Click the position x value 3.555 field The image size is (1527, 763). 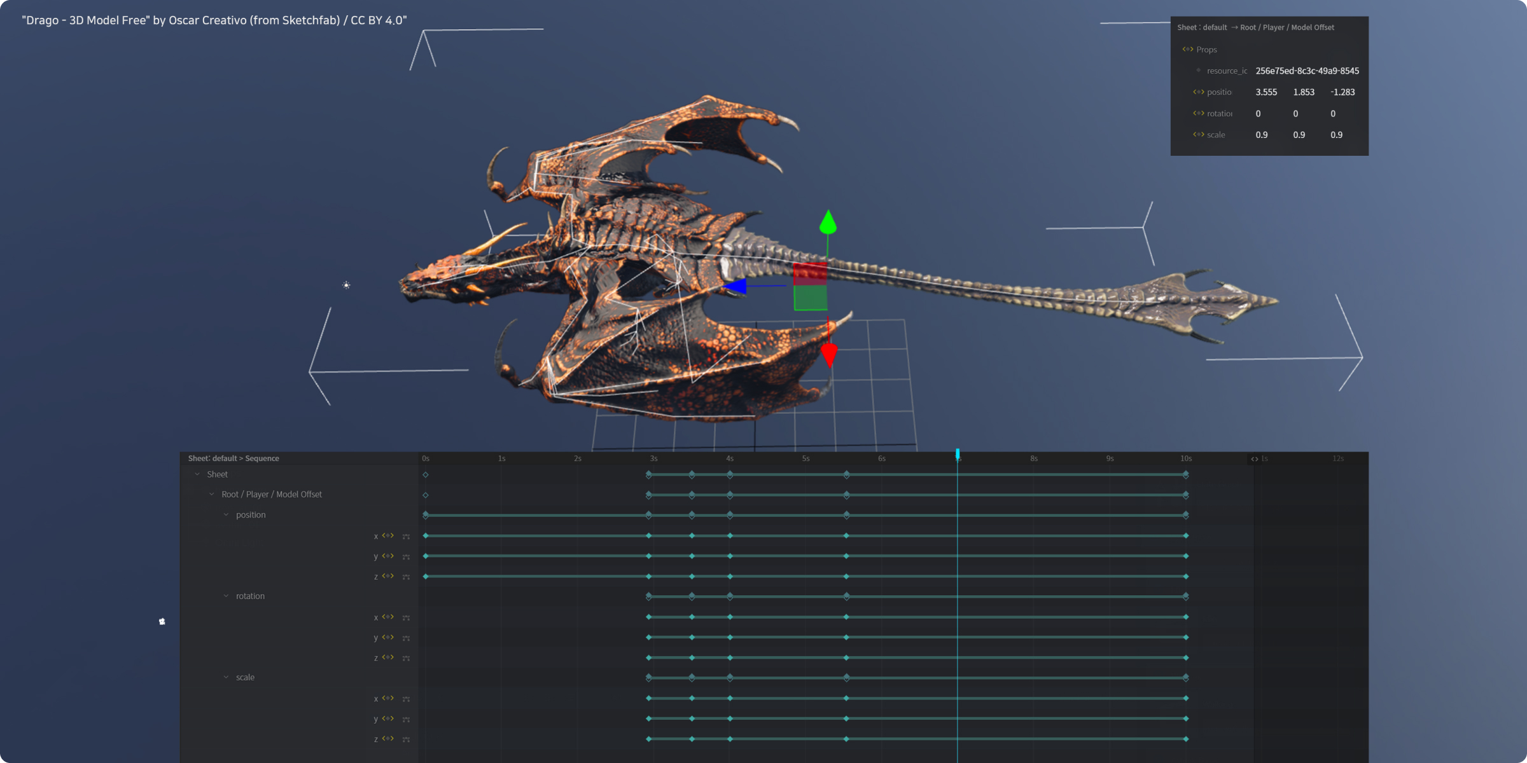coord(1266,92)
